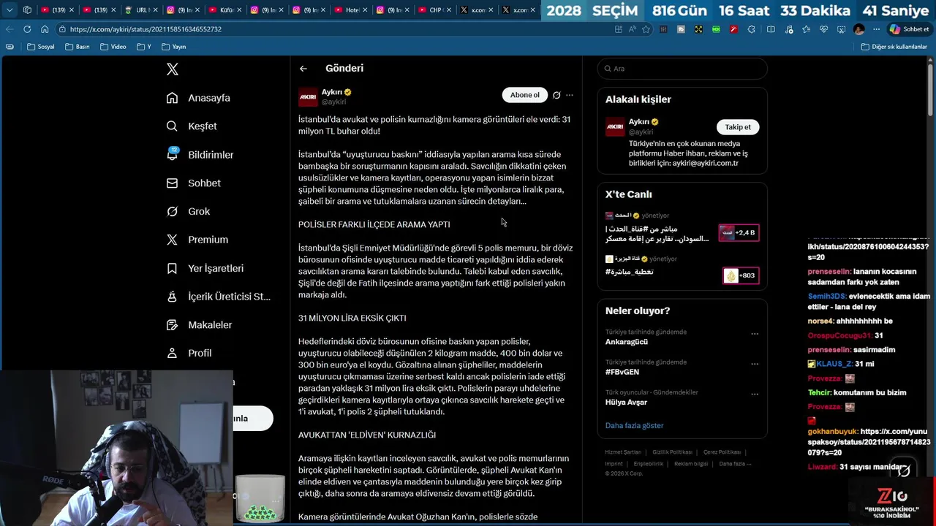
Task: Open Diğer sık kullanılanlar folder
Action: tap(894, 47)
